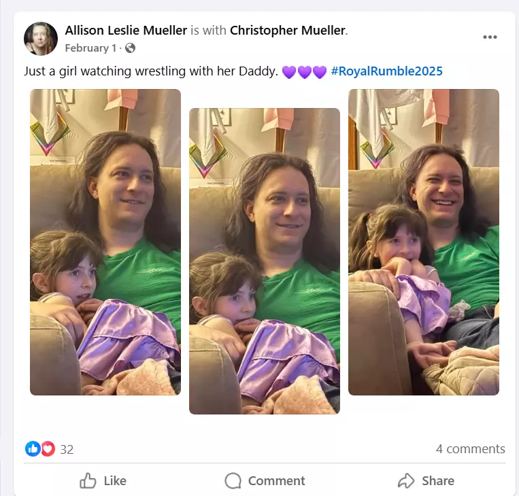Screen dimensions: 519x496
Task: Click the thumbs-up Like reaction icon
Action: pyautogui.click(x=33, y=448)
